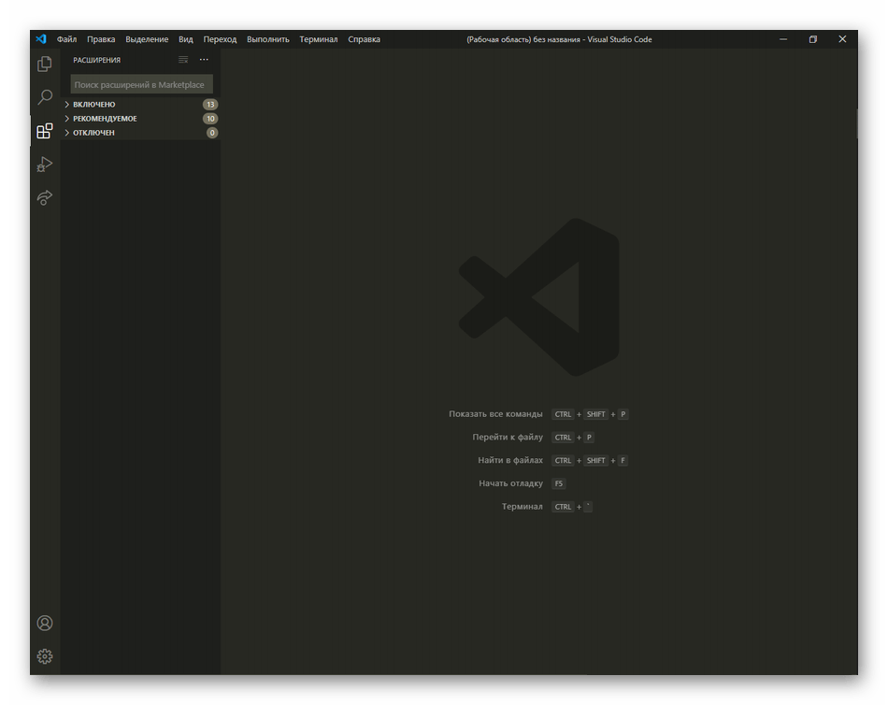Open the extensions panel three-dot menu
Screen dimensions: 888x705
[x=204, y=60]
